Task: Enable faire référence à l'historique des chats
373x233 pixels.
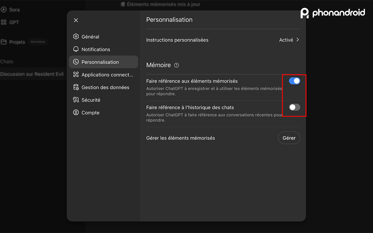Action: coord(294,107)
